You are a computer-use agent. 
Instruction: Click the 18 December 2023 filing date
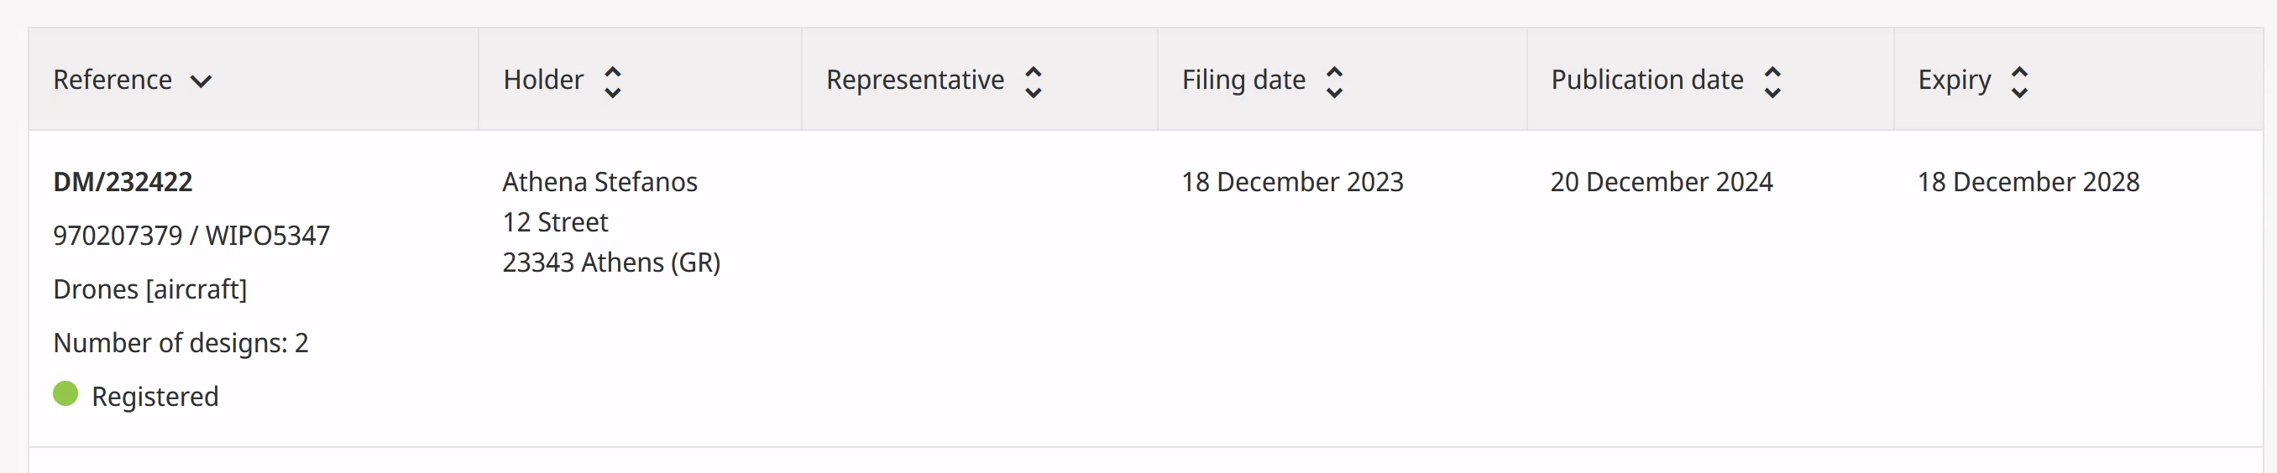(x=1292, y=182)
